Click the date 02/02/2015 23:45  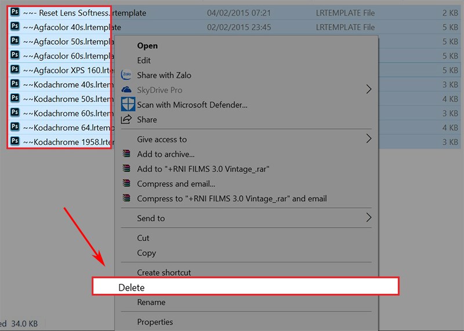[239, 27]
